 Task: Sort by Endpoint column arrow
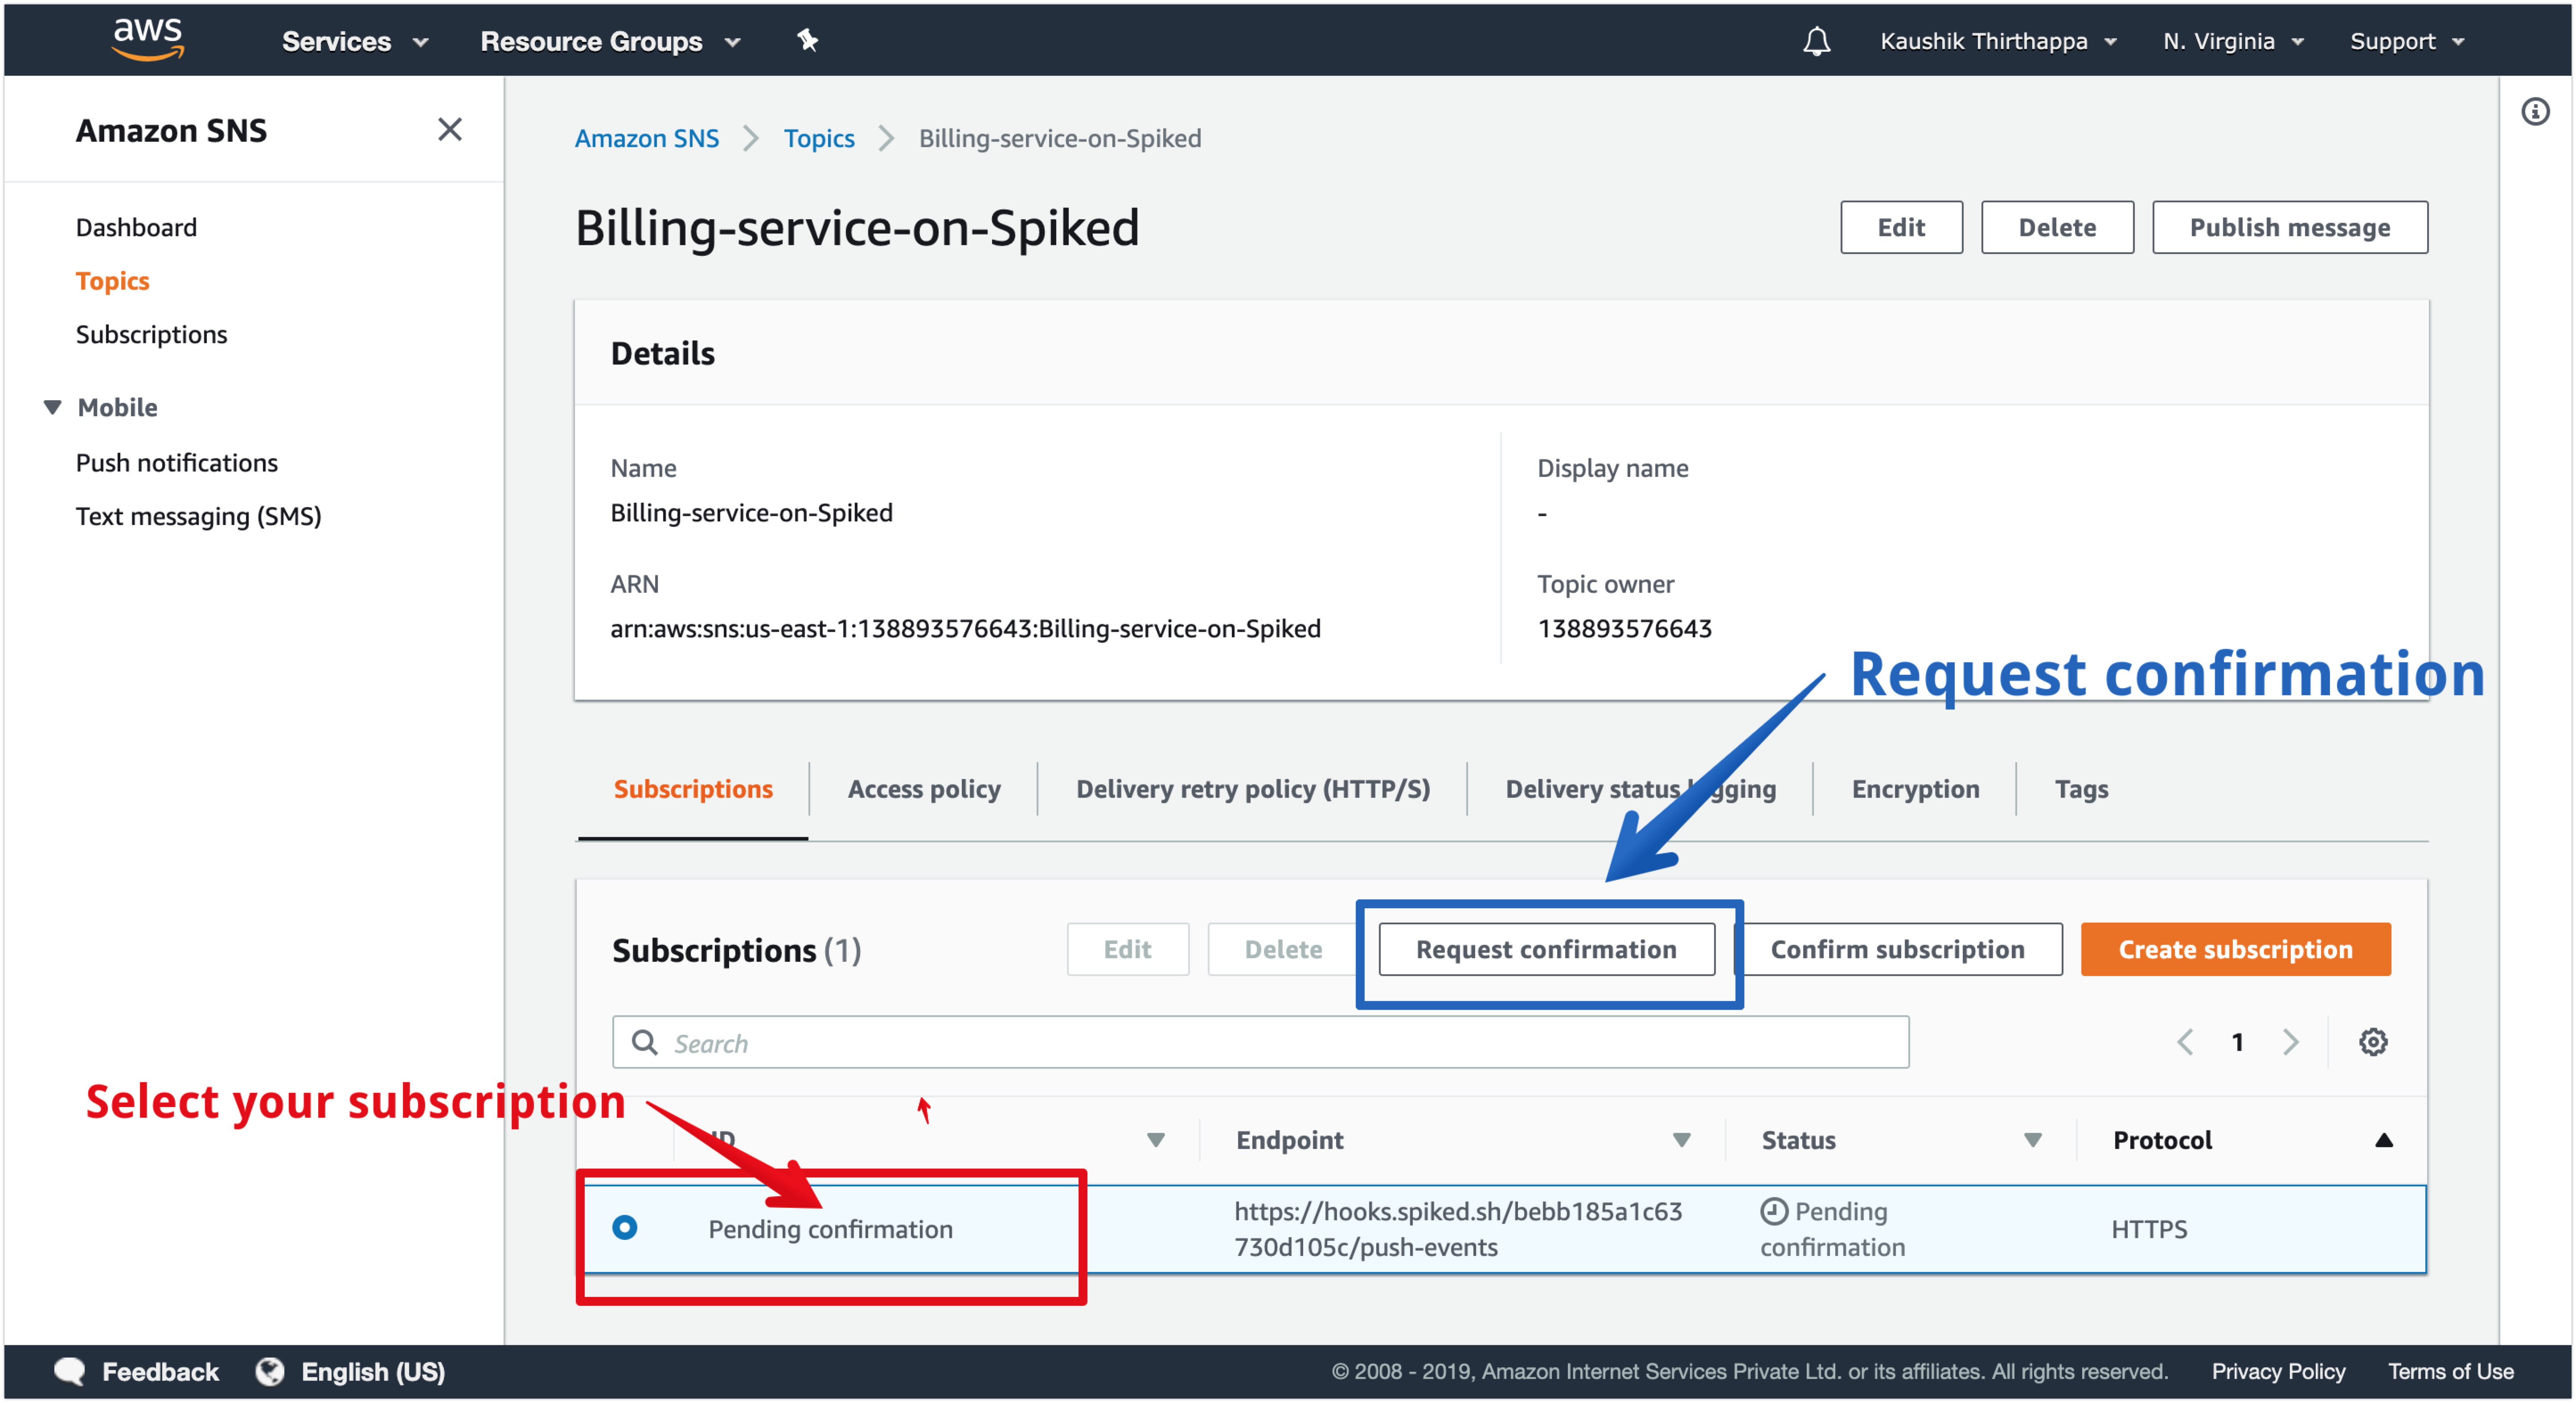(1681, 1140)
